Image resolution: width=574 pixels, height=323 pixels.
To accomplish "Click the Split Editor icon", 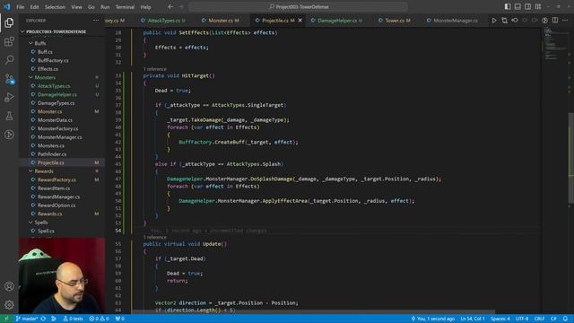I will (555, 21).
